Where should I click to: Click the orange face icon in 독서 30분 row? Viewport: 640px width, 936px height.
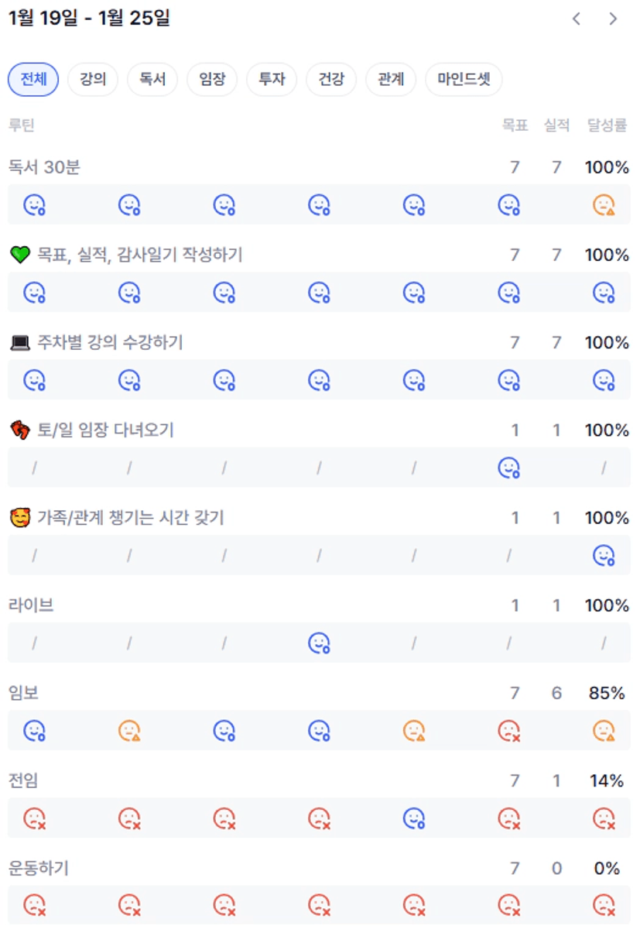pos(604,204)
